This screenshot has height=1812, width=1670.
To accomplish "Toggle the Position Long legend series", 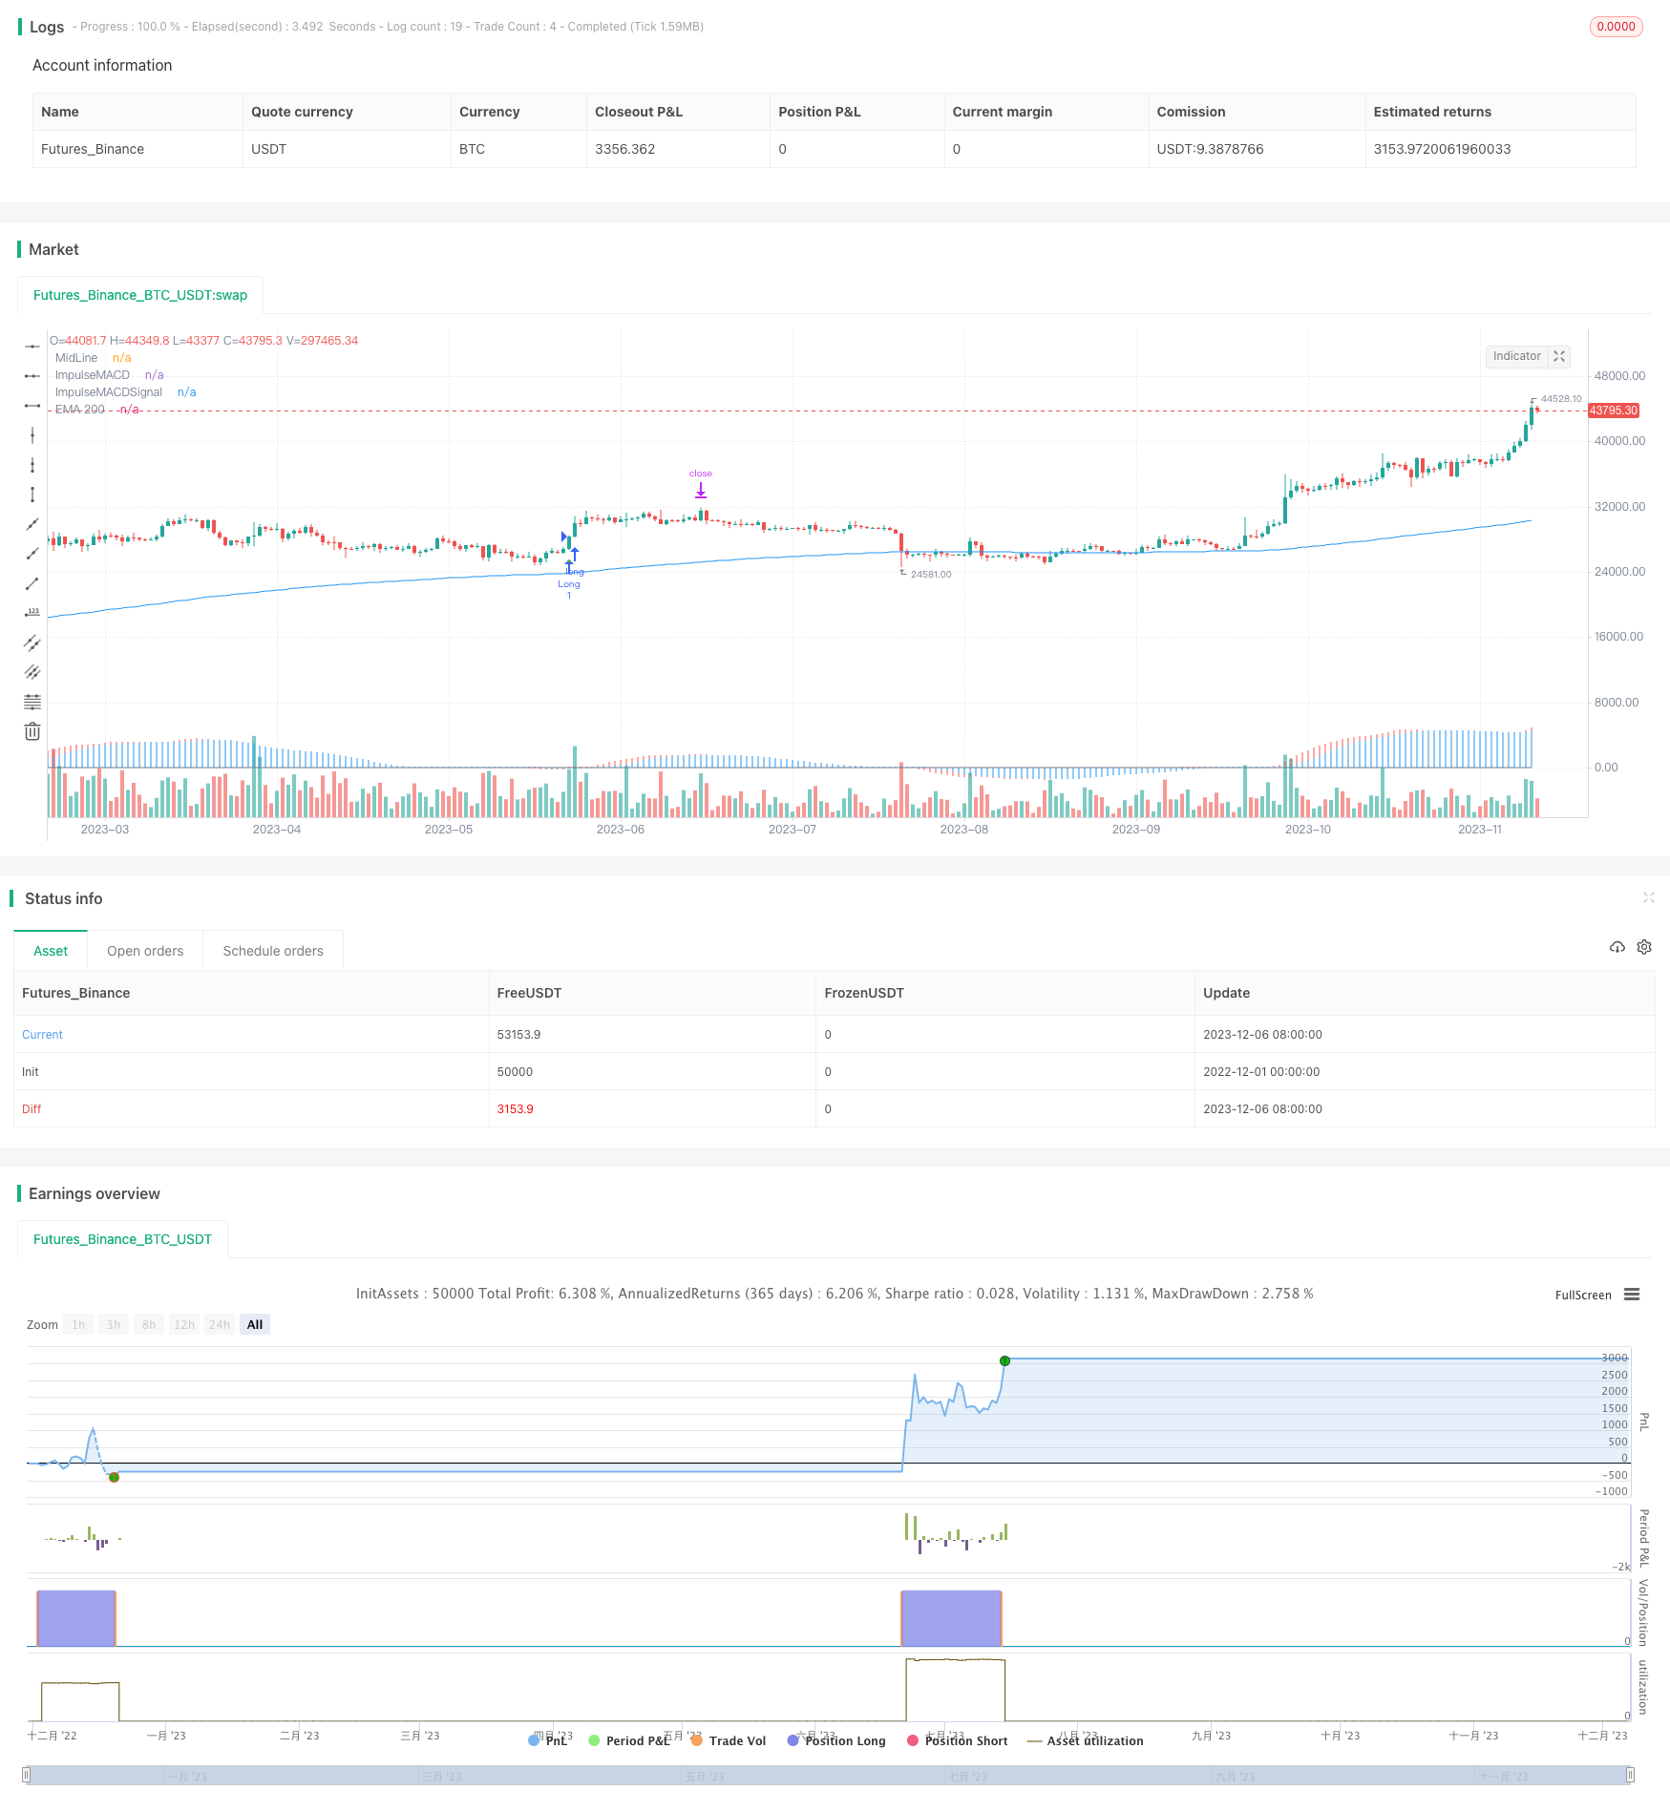I will pyautogui.click(x=836, y=1740).
